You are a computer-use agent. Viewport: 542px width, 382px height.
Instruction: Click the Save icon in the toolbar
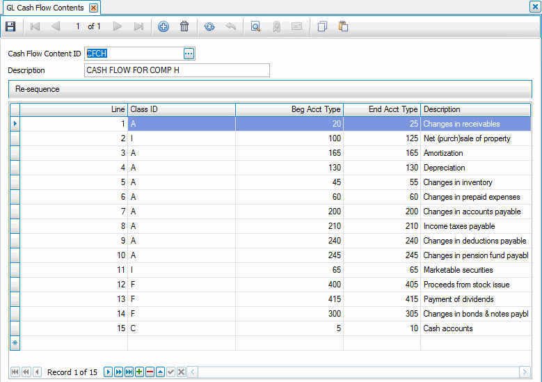[10, 26]
